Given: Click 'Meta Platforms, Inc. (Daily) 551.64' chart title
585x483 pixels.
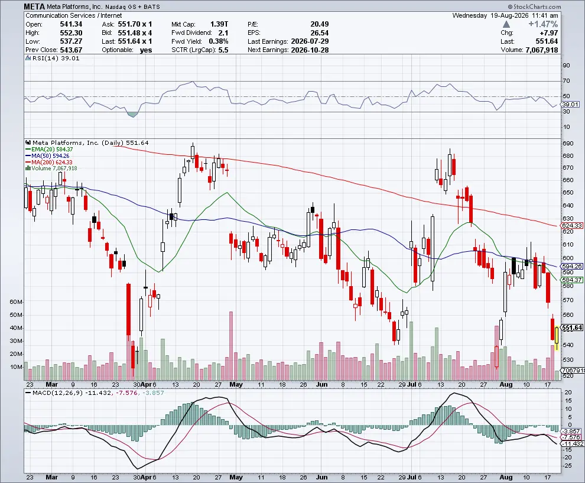Looking at the screenshot, I should coord(90,142).
